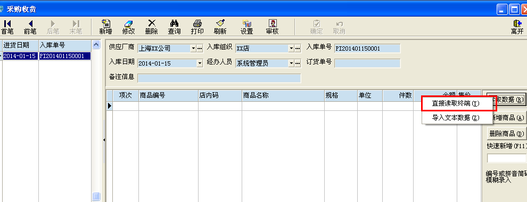Click the 删除 (Delete) X icon

(x=152, y=27)
